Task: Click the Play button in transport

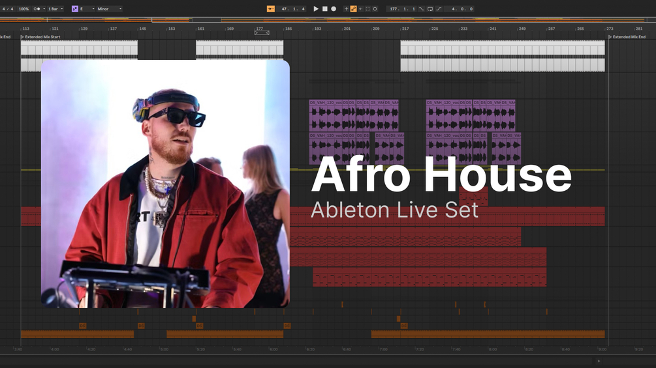Action: point(317,8)
